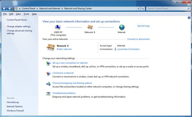Viewport: 192px width, 117px height.
Task: Click the large bench icon under active networks
Action: (x=51, y=47)
